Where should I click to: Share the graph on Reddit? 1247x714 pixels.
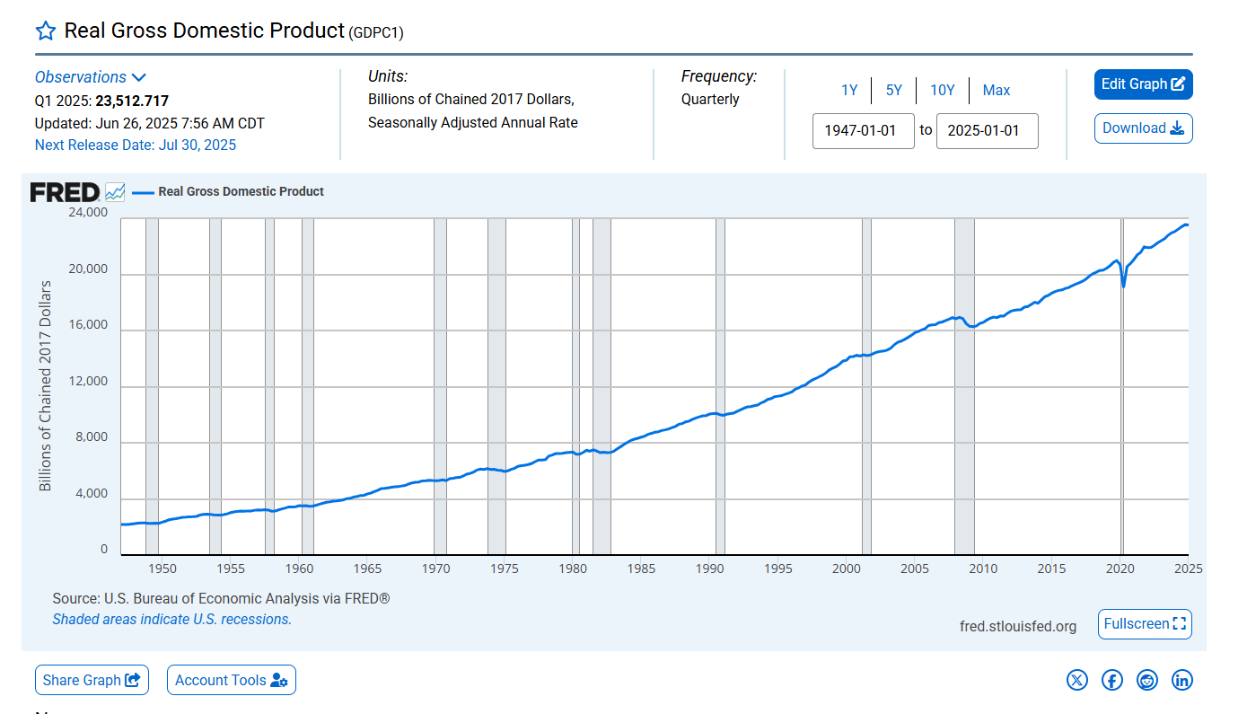(x=1146, y=680)
